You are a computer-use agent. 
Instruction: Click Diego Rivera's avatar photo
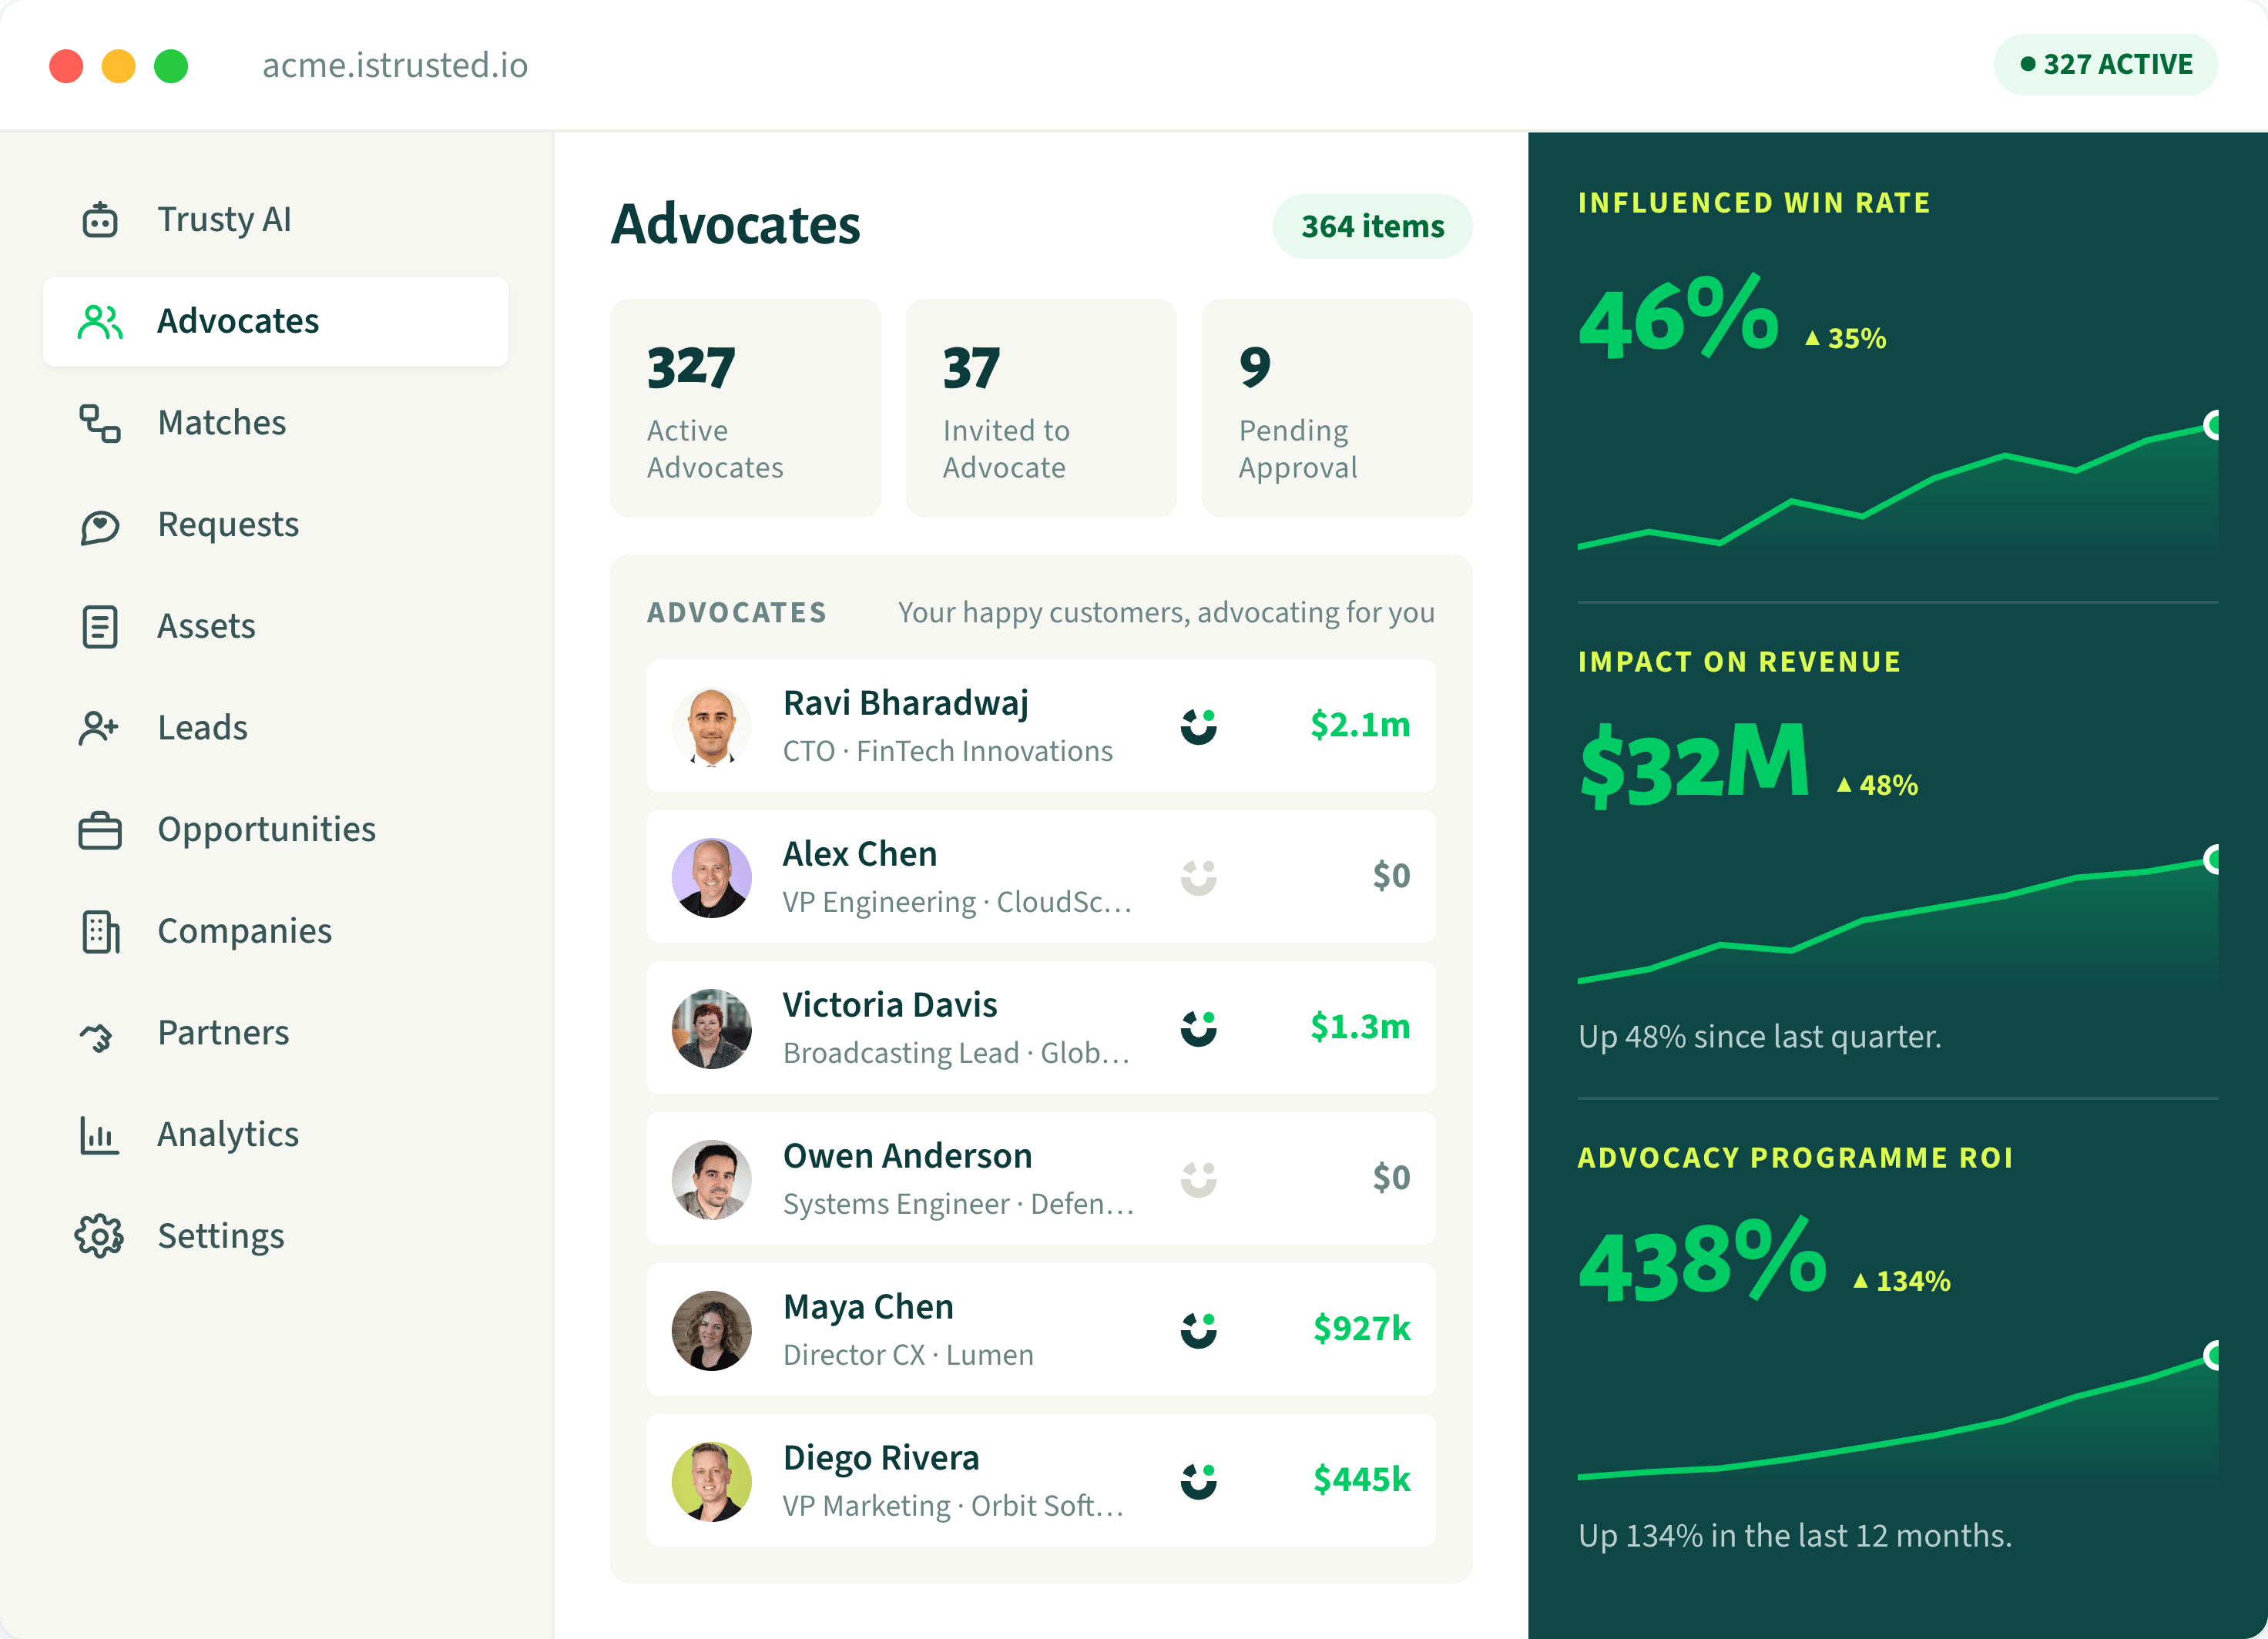point(712,1482)
